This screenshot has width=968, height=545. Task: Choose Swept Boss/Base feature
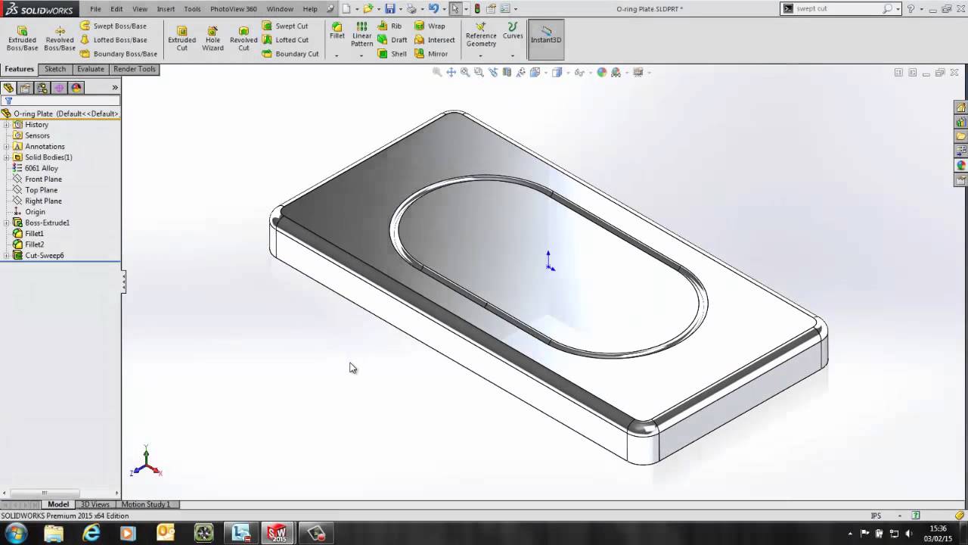pos(113,26)
